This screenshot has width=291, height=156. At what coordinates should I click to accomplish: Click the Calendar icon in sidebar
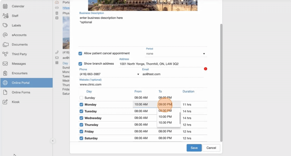5,7
